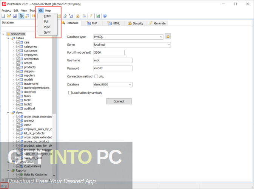Switch to the HTML tab
The width and height of the screenshot is (254, 189).
(x=114, y=23)
